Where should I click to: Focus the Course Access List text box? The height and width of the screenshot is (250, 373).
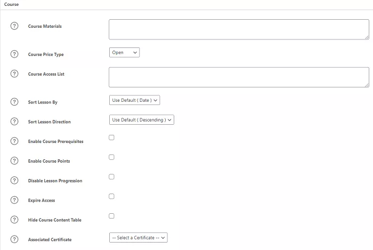coord(238,77)
